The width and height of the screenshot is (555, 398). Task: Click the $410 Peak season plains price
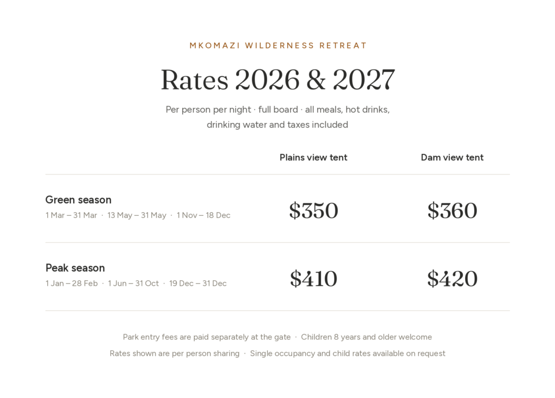(314, 279)
